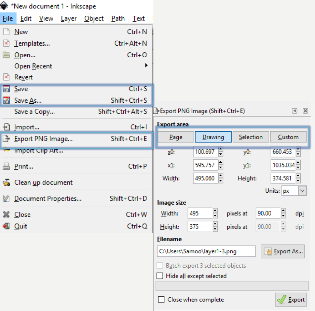The width and height of the screenshot is (315, 311).
Task: Click the image size Height spinner arrows
Action: [x=215, y=226]
